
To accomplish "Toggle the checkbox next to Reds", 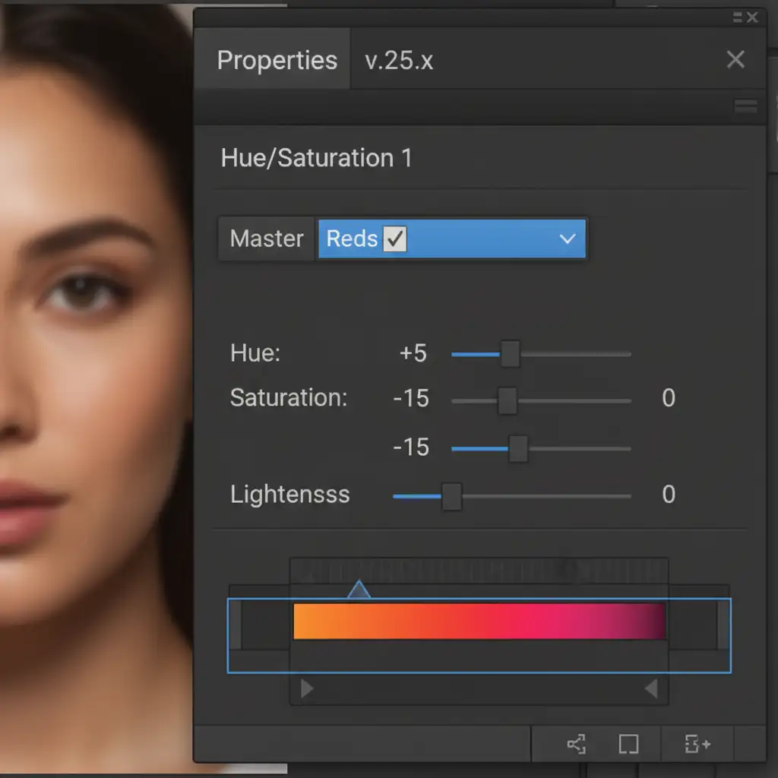I will click(x=395, y=239).
